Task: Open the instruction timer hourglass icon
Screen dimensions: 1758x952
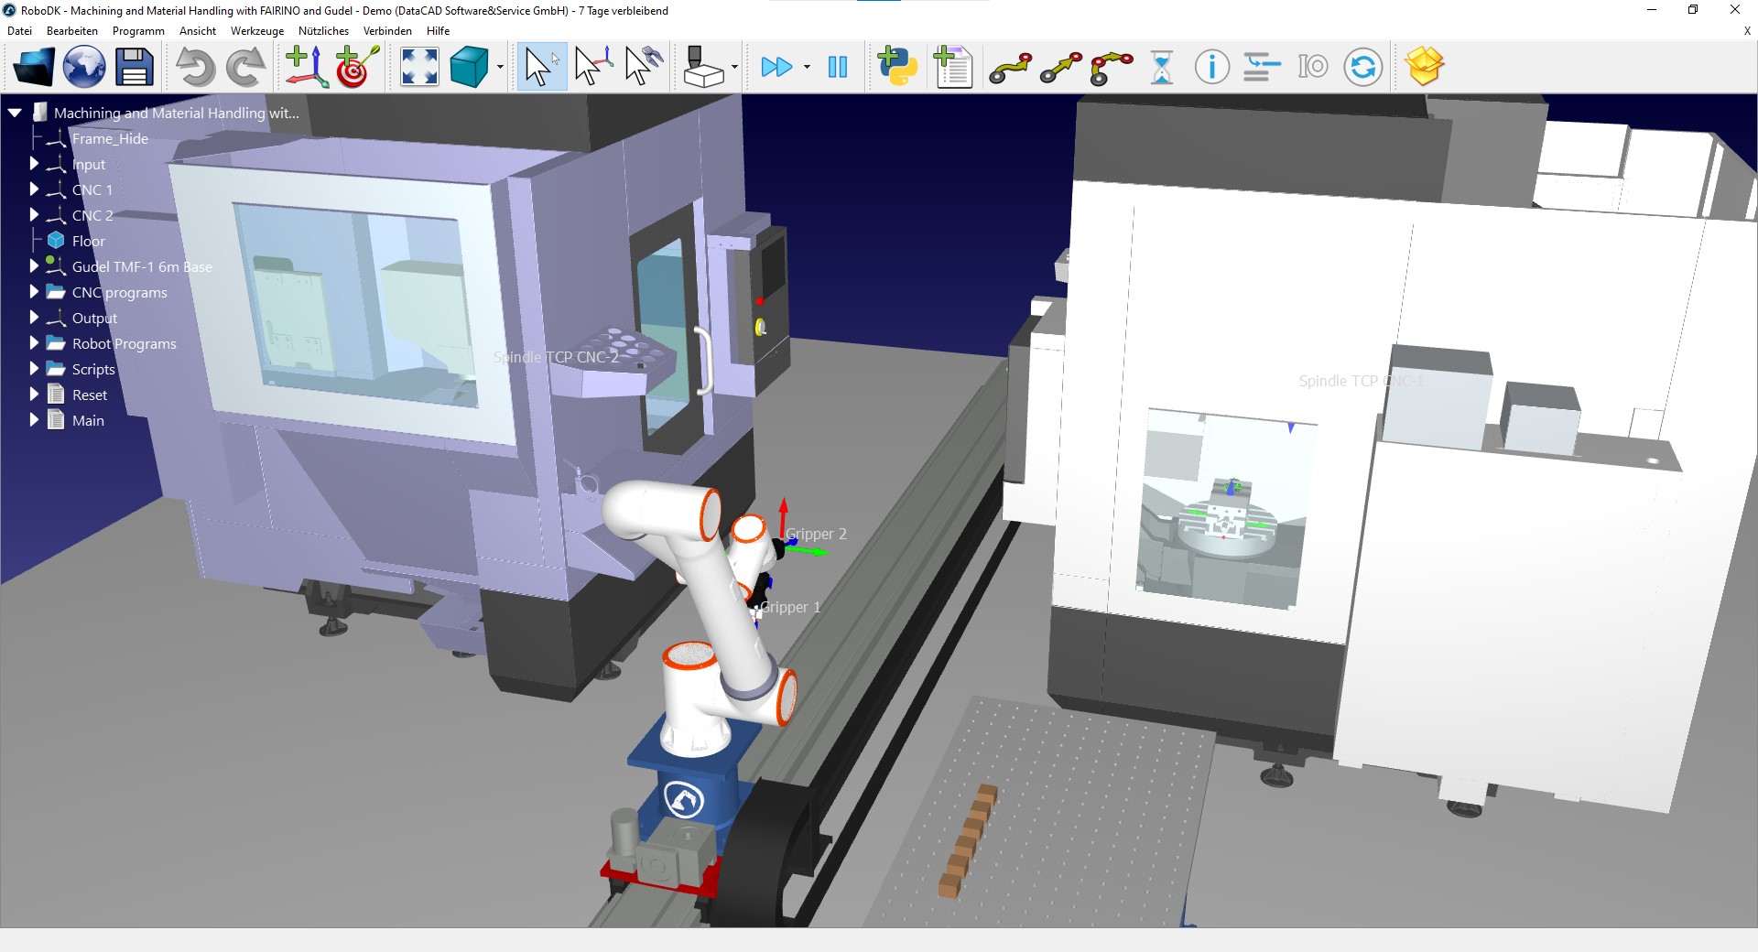Action: coord(1162,67)
